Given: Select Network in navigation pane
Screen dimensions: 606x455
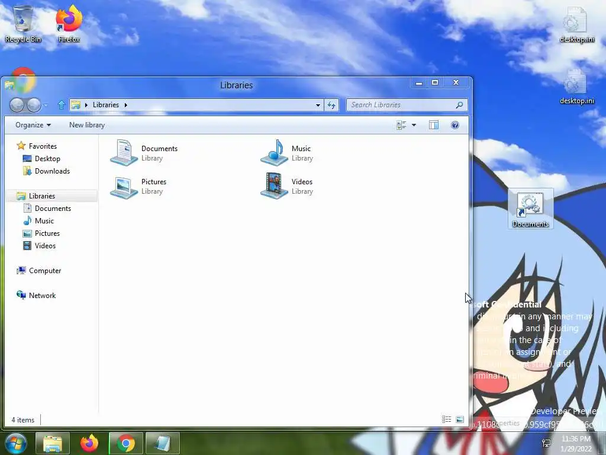Looking at the screenshot, I should point(36,296).
